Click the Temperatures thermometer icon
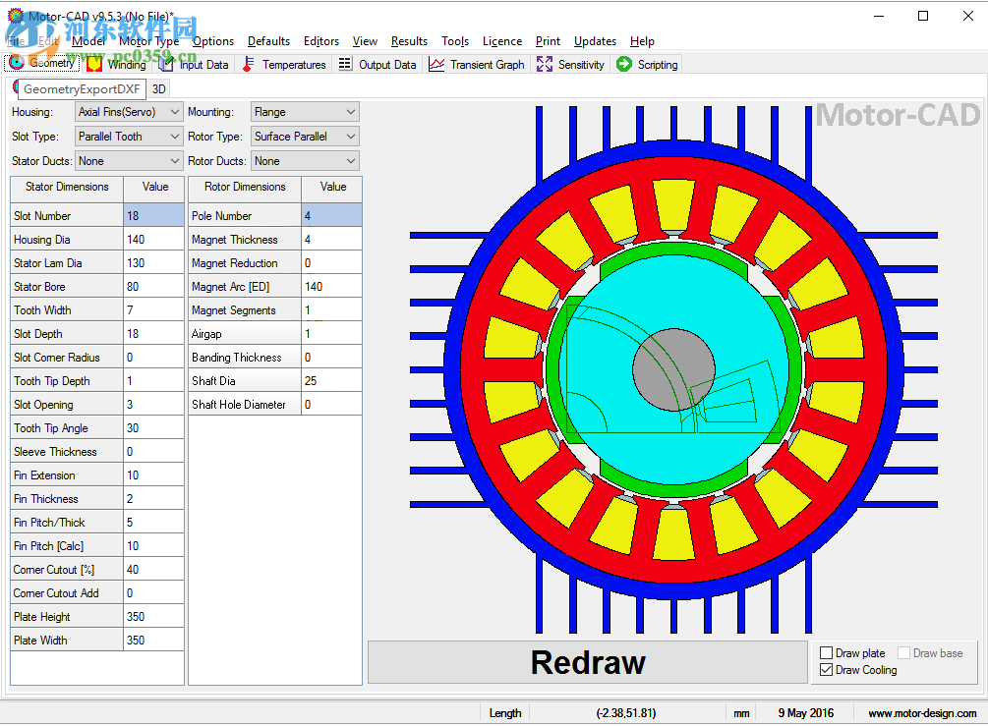 pos(248,63)
